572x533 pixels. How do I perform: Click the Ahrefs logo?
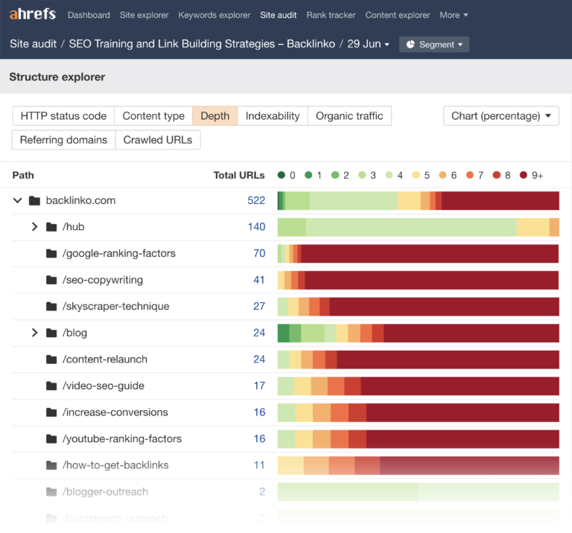pyautogui.click(x=33, y=15)
